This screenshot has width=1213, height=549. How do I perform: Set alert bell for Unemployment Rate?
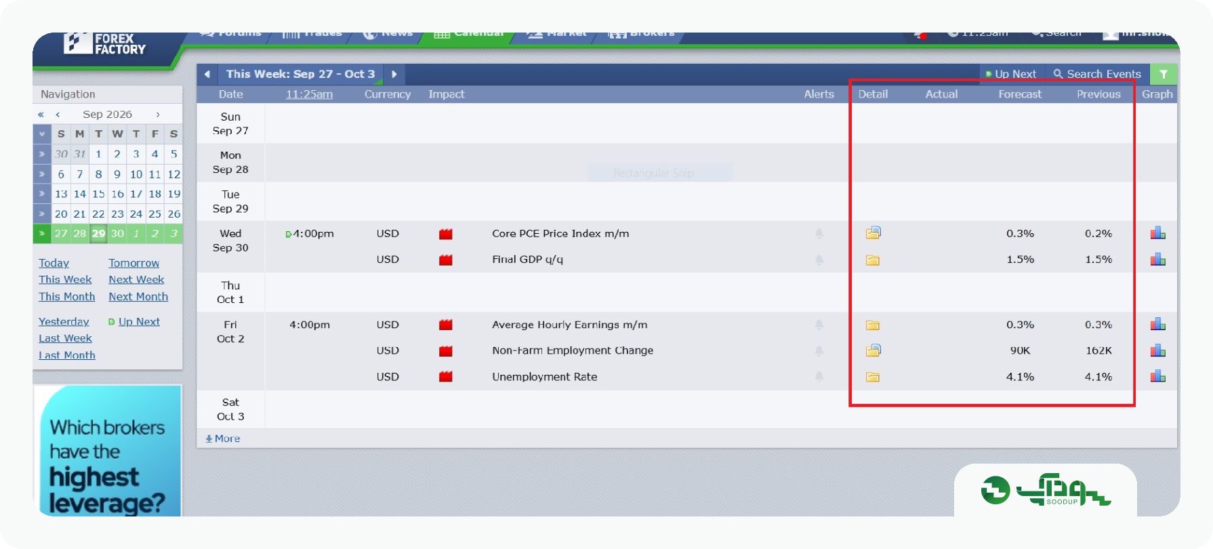coord(819,377)
